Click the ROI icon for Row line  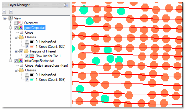tap(32, 56)
